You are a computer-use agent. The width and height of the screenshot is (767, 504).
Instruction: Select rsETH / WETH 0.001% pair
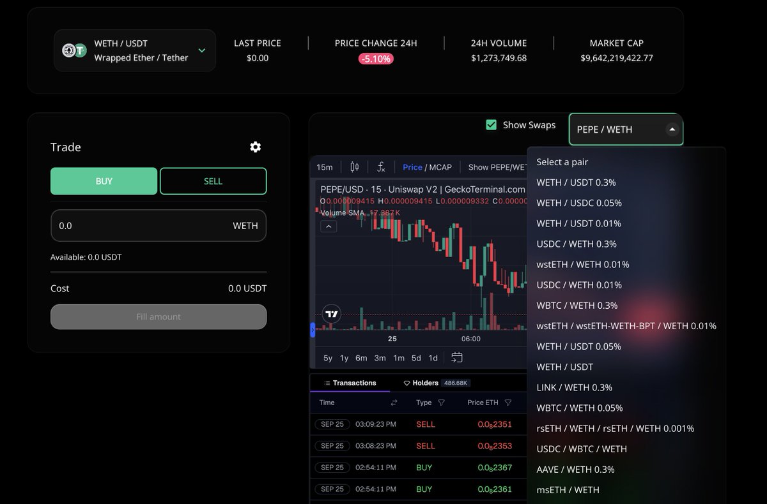616,429
